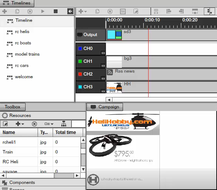Select the RC Heli resource row

pyautogui.click(x=40, y=162)
